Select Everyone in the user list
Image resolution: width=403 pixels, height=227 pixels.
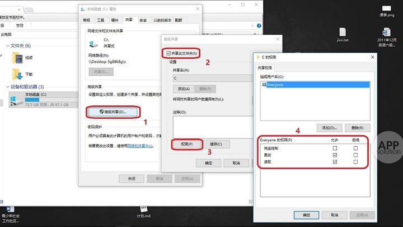315,85
